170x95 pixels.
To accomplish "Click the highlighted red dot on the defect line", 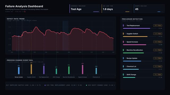I will click(22, 35).
